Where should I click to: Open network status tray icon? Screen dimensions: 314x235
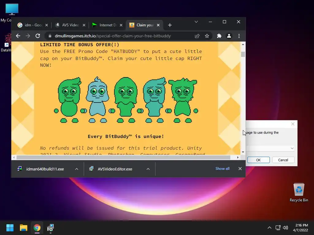[x=278, y=228]
